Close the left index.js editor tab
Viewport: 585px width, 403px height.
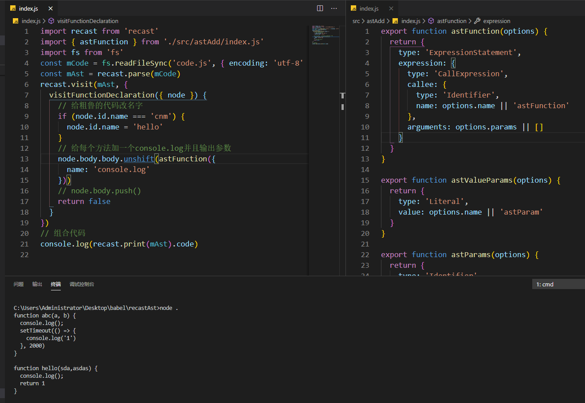click(x=51, y=8)
